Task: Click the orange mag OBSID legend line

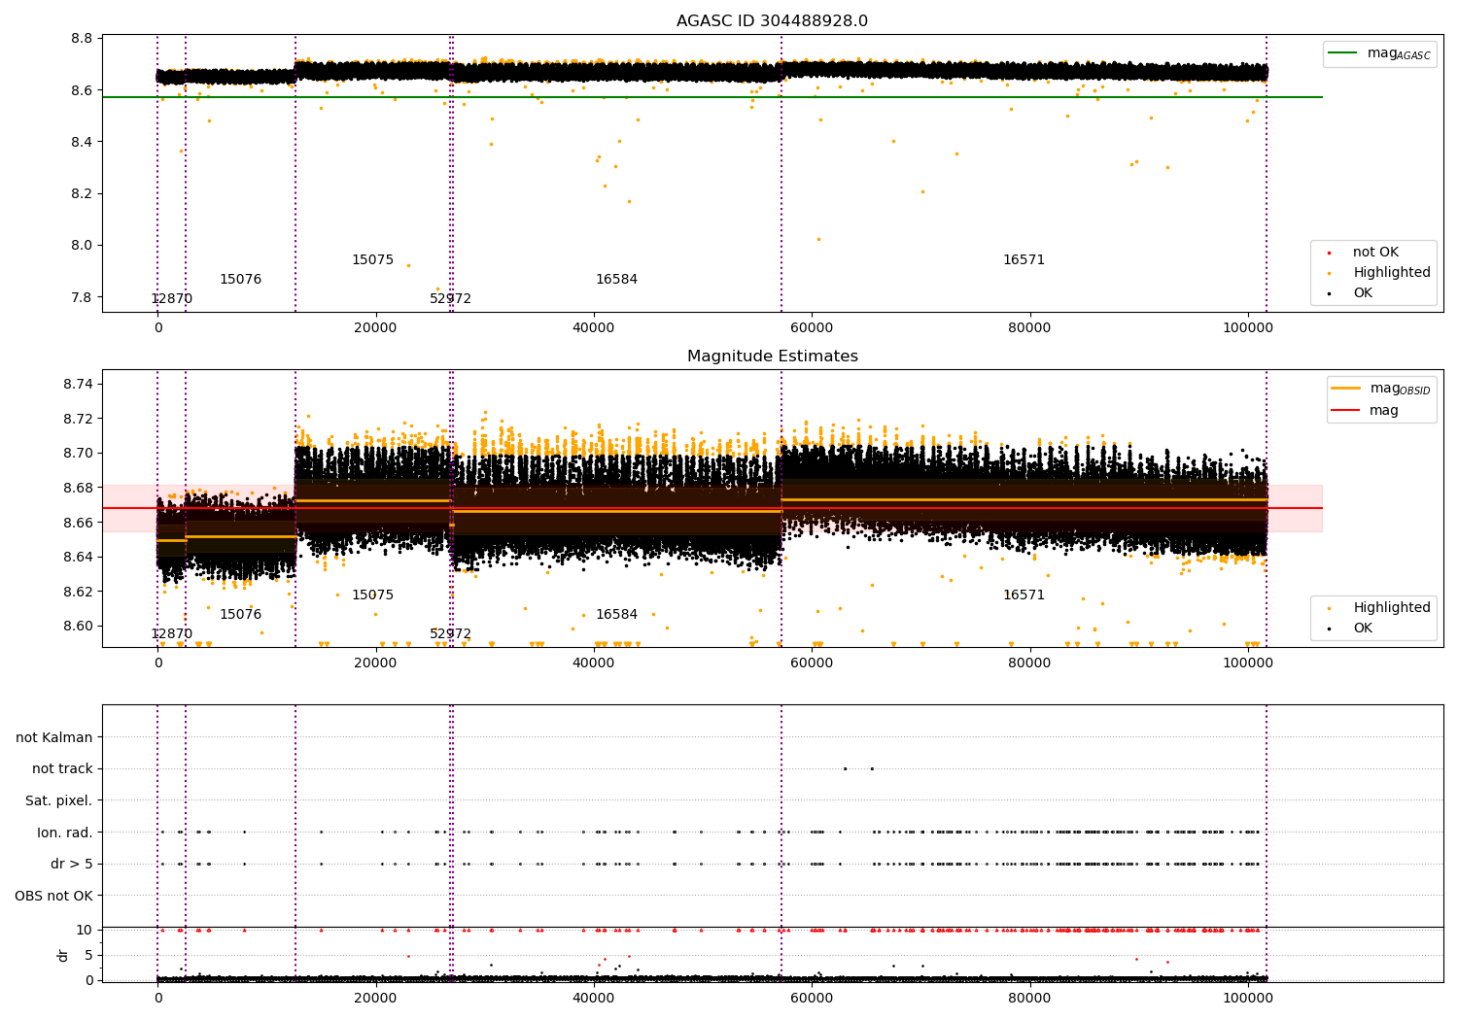Action: pos(1346,389)
